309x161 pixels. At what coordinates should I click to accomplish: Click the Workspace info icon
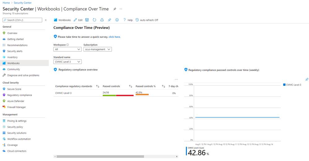[x=68, y=45]
